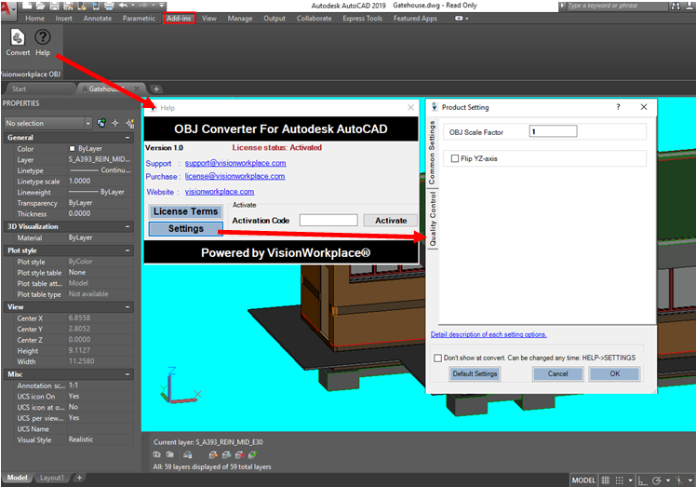
Task: Collapse the General properties section
Action: (127, 138)
